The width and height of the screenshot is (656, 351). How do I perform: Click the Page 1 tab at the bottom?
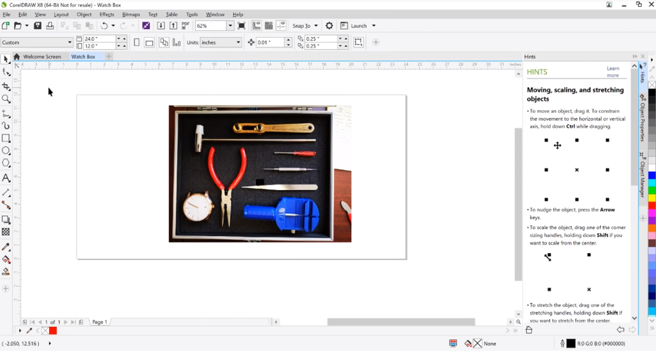(x=100, y=322)
